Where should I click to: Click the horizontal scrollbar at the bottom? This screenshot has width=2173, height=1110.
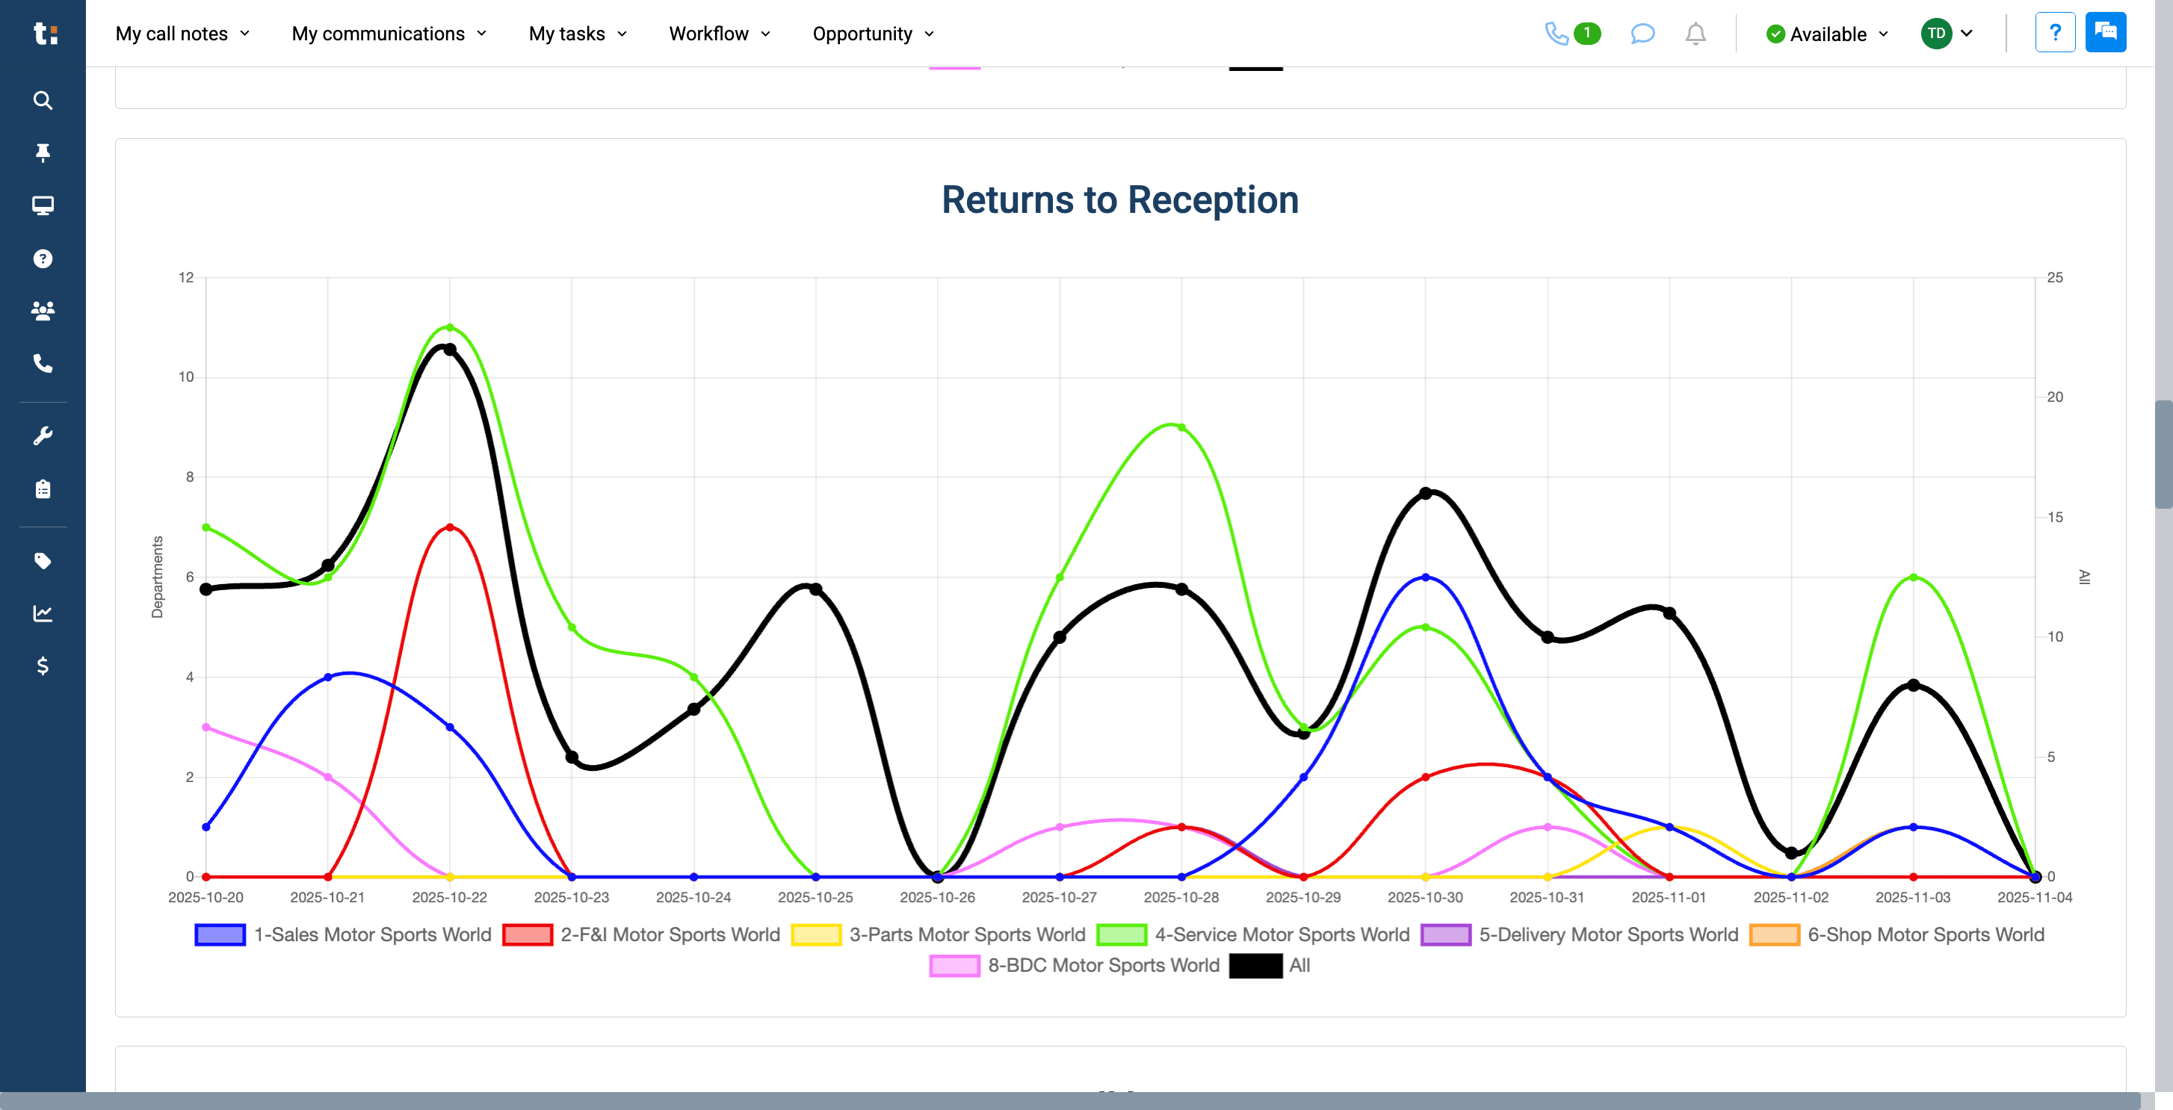tap(1069, 1101)
